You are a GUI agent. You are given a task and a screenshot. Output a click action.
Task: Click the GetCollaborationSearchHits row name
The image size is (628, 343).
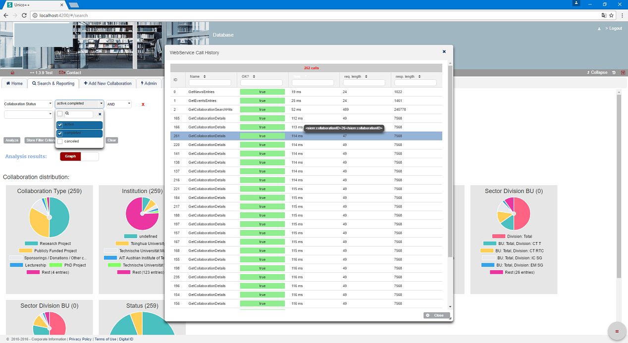[209, 109]
